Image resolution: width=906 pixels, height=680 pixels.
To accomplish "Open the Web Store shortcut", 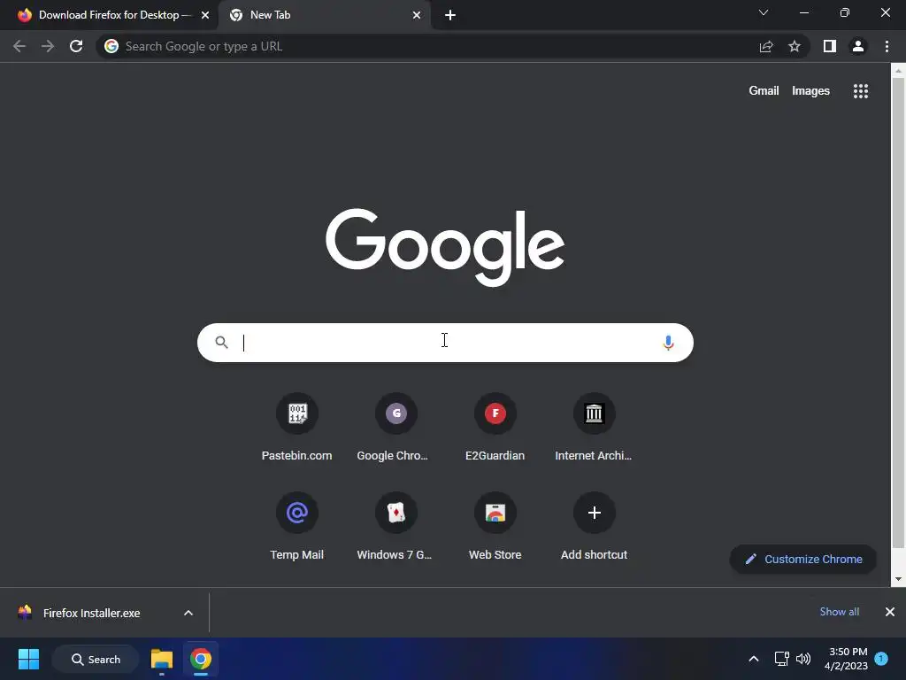I will pyautogui.click(x=495, y=526).
